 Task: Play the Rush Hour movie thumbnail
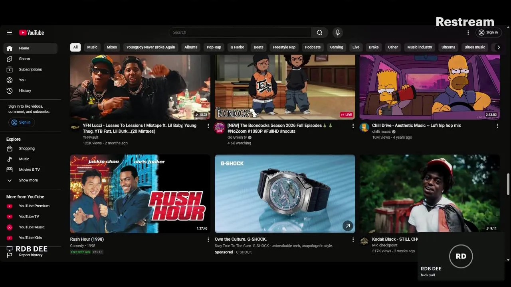[140, 194]
